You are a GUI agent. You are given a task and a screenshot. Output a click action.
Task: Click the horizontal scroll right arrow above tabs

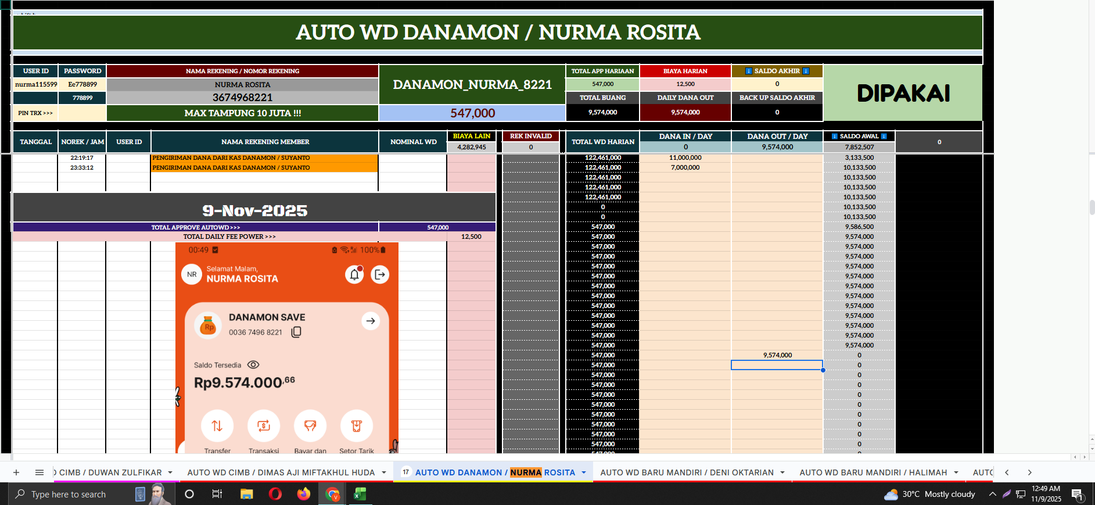click(1084, 457)
